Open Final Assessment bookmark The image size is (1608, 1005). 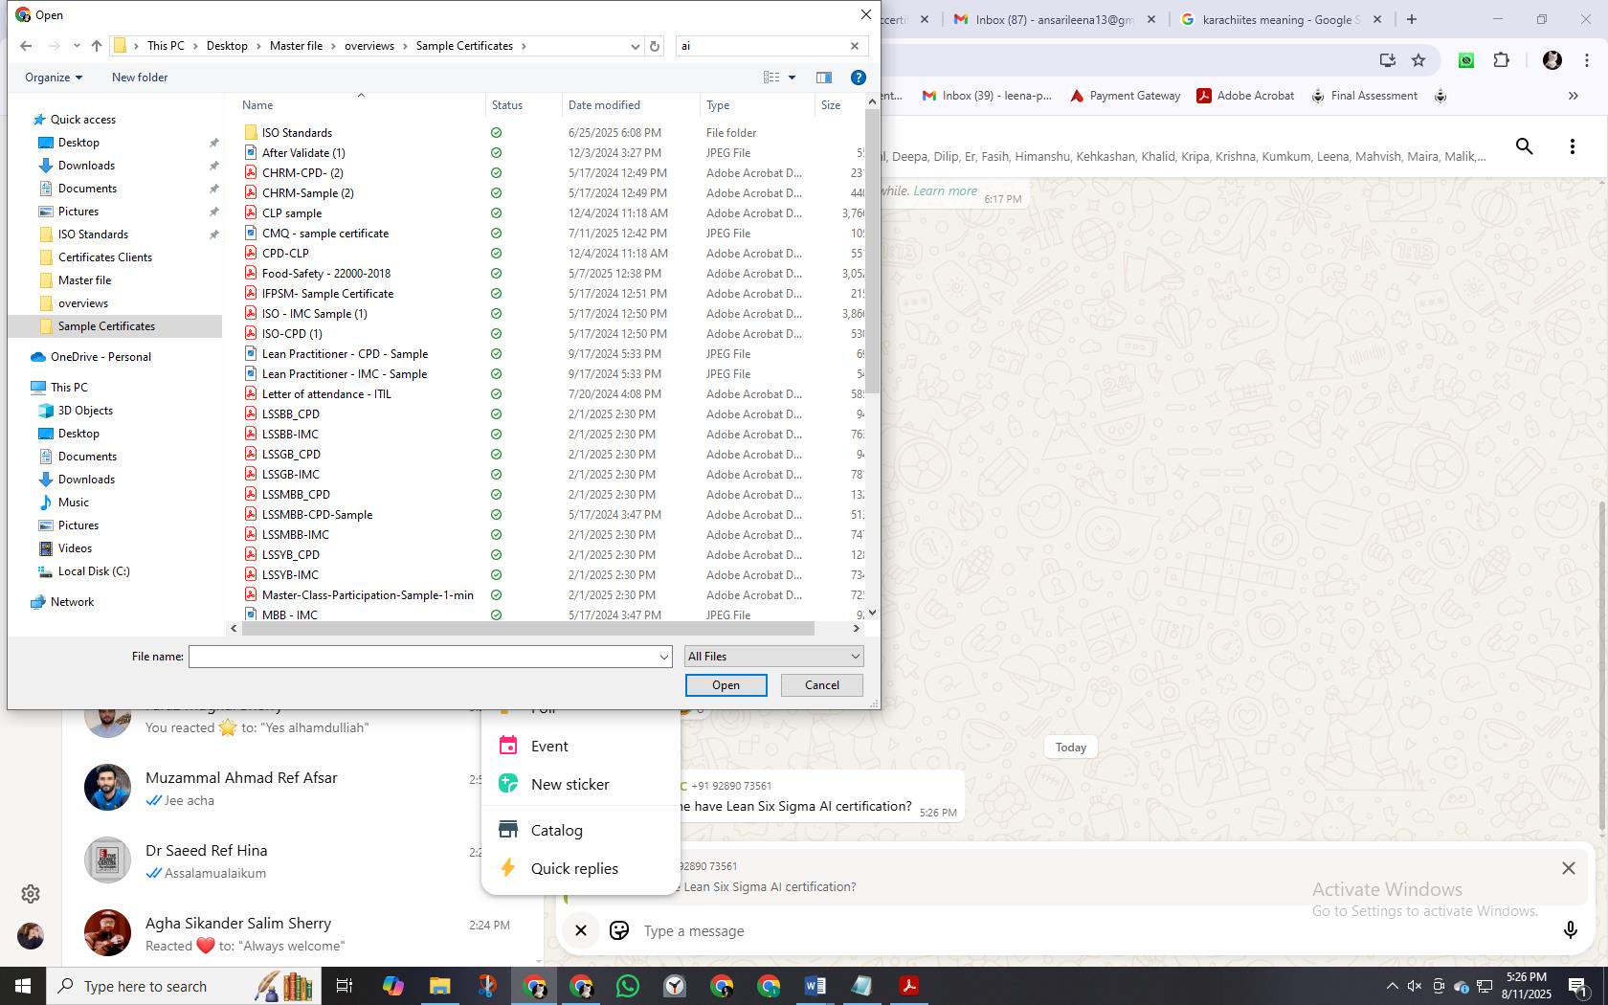1364,96
